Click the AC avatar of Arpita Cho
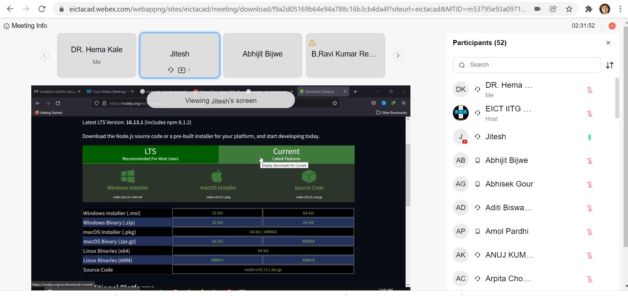This screenshot has width=628, height=296. coord(461,279)
